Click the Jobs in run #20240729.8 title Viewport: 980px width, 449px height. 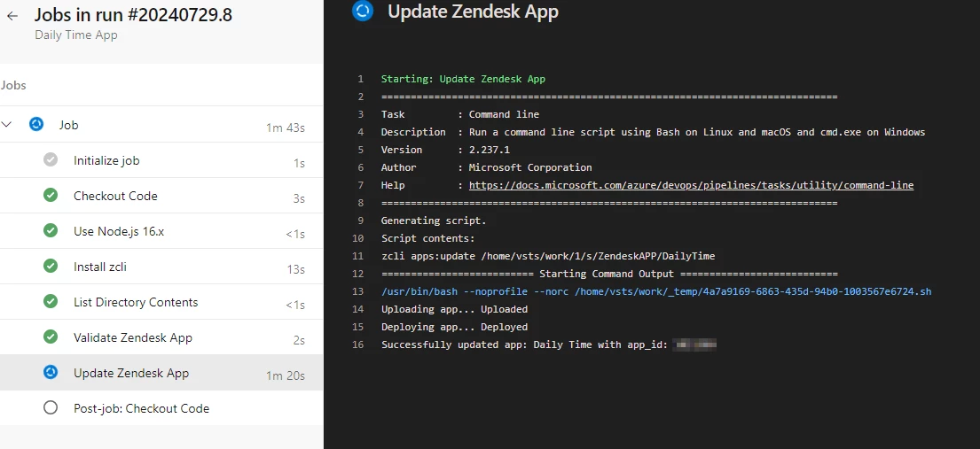point(133,15)
